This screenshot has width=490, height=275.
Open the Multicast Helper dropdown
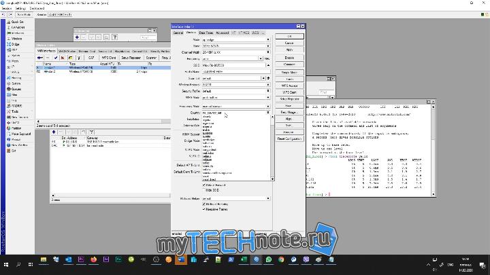pyautogui.click(x=268, y=198)
